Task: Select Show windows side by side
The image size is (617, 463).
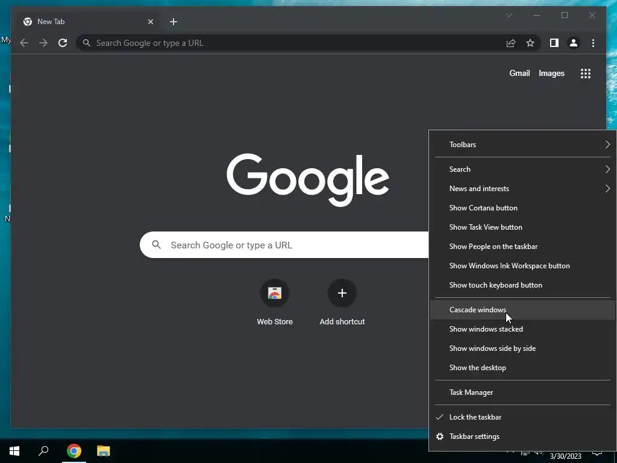Action: [522, 348]
